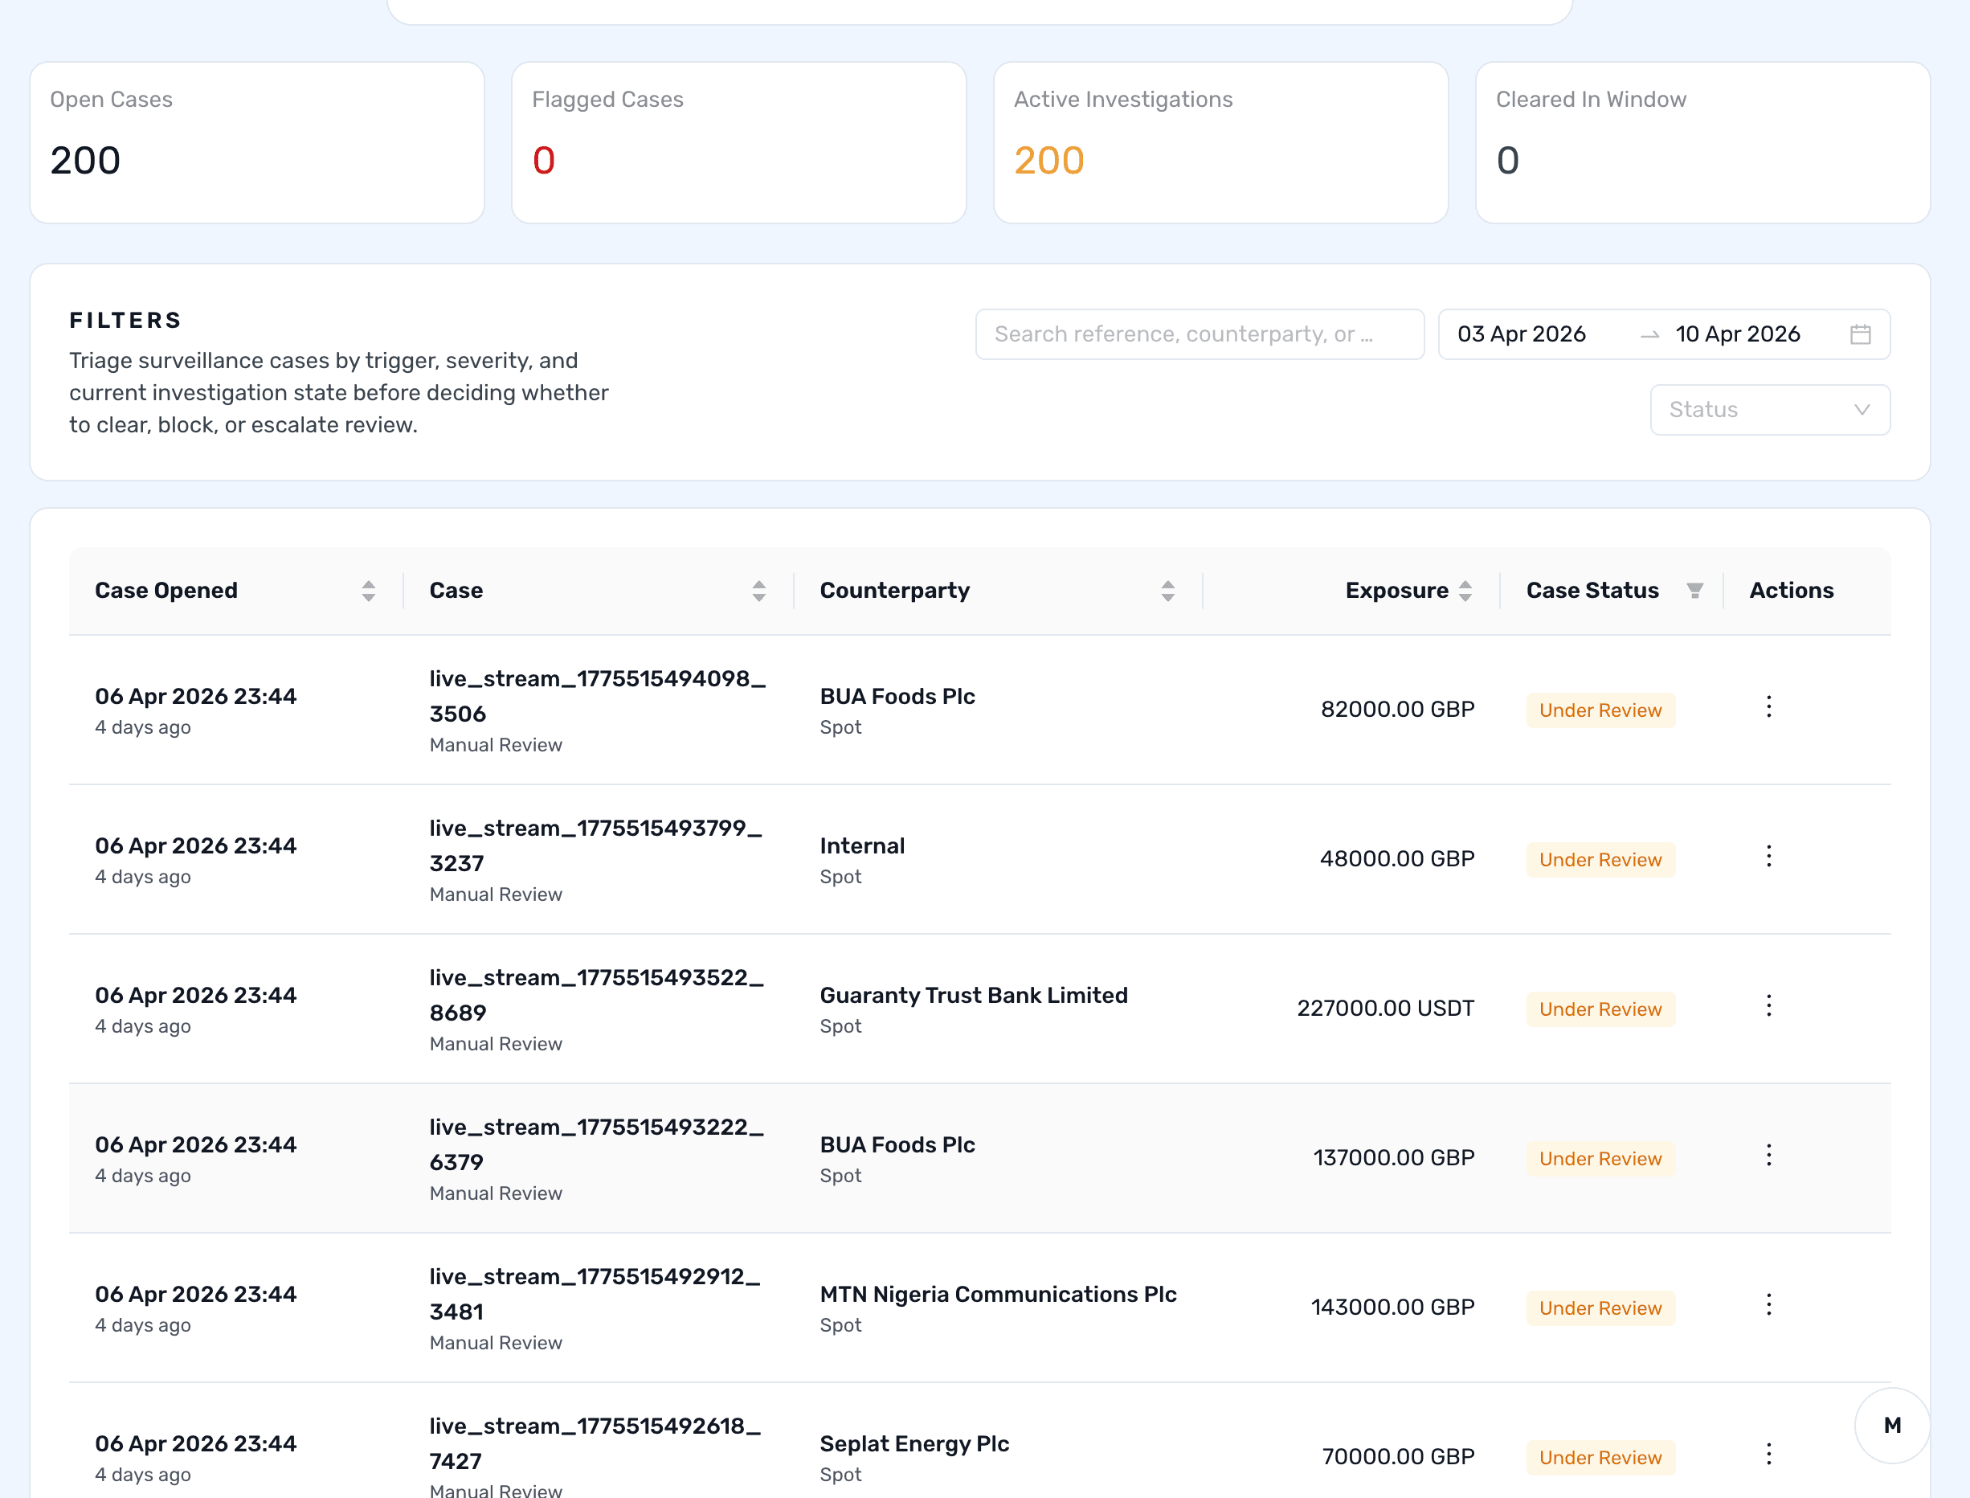Viewport: 1970px width, 1498px height.
Task: Click the Flagged Cases card
Action: (739, 143)
